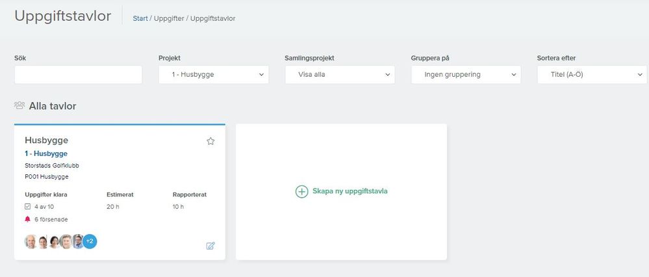Click the Estimerat label
Viewport: 649px width, 277px height.
click(120, 194)
